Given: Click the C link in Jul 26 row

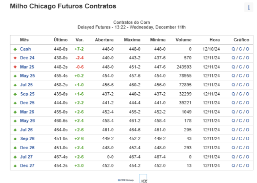Looking at the screenshot, I should pyautogui.click(x=240, y=130).
